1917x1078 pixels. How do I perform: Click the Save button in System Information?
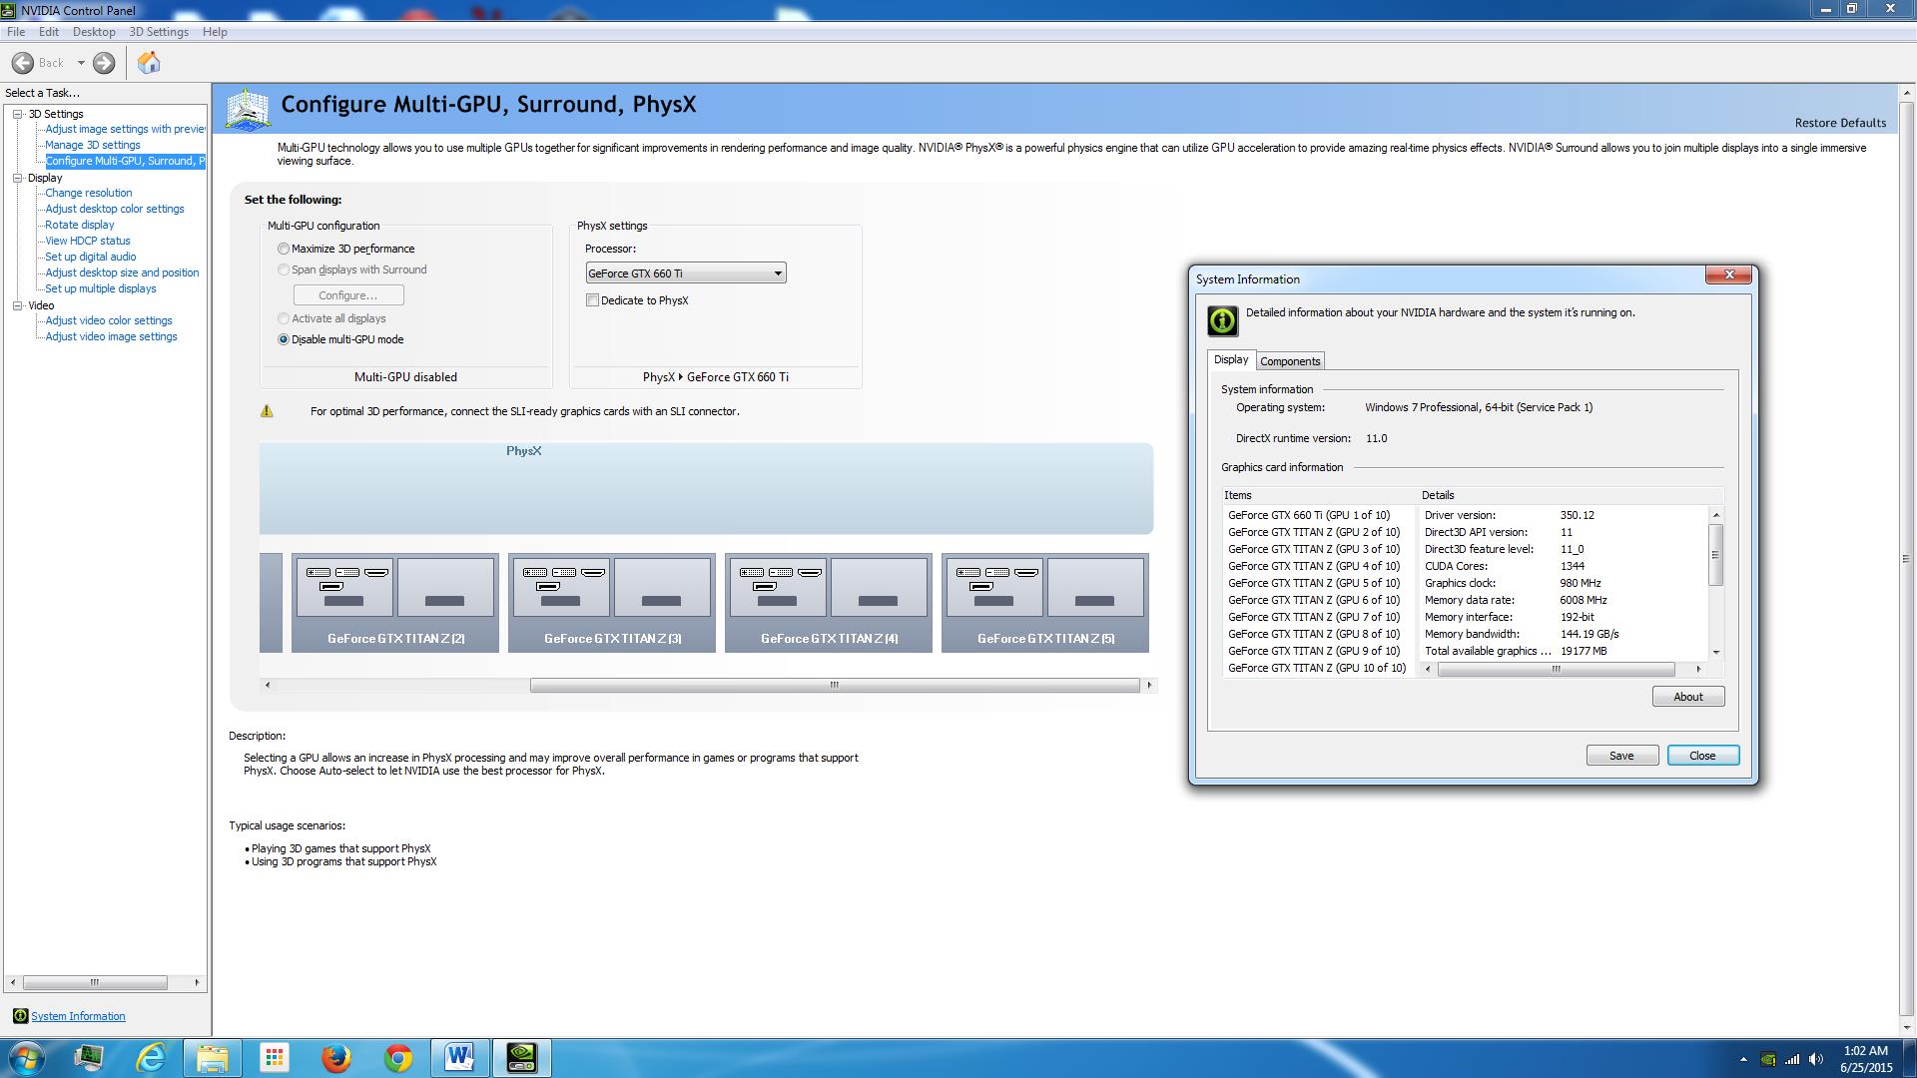click(x=1621, y=756)
